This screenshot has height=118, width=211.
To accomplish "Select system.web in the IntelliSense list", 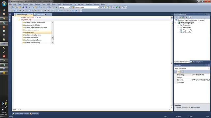I will pos(37,32).
